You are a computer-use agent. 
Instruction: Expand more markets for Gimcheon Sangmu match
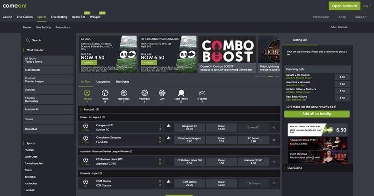275,140
